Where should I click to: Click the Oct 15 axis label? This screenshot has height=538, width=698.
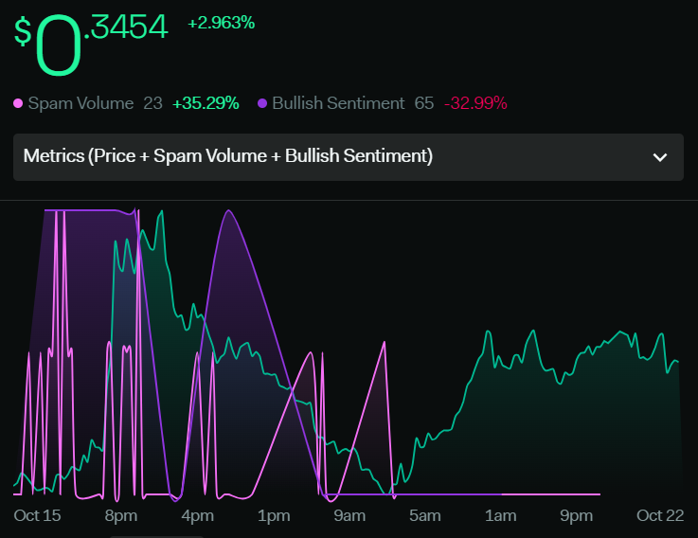[x=37, y=515]
